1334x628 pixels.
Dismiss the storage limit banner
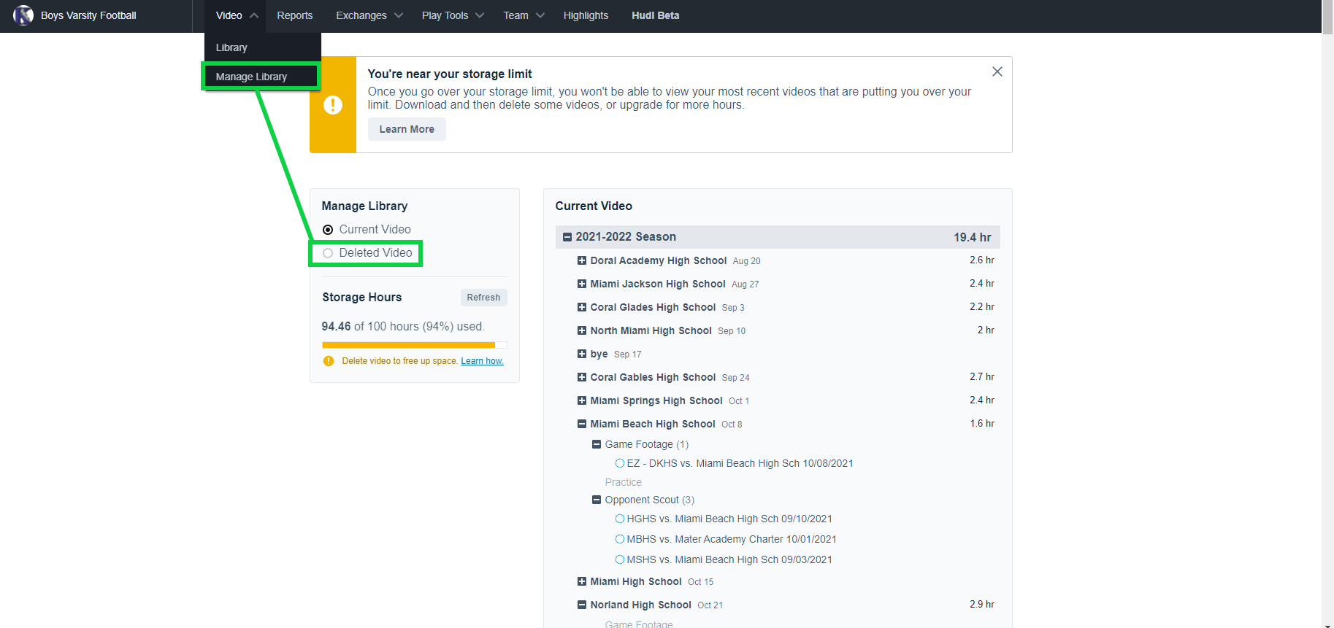pyautogui.click(x=997, y=71)
